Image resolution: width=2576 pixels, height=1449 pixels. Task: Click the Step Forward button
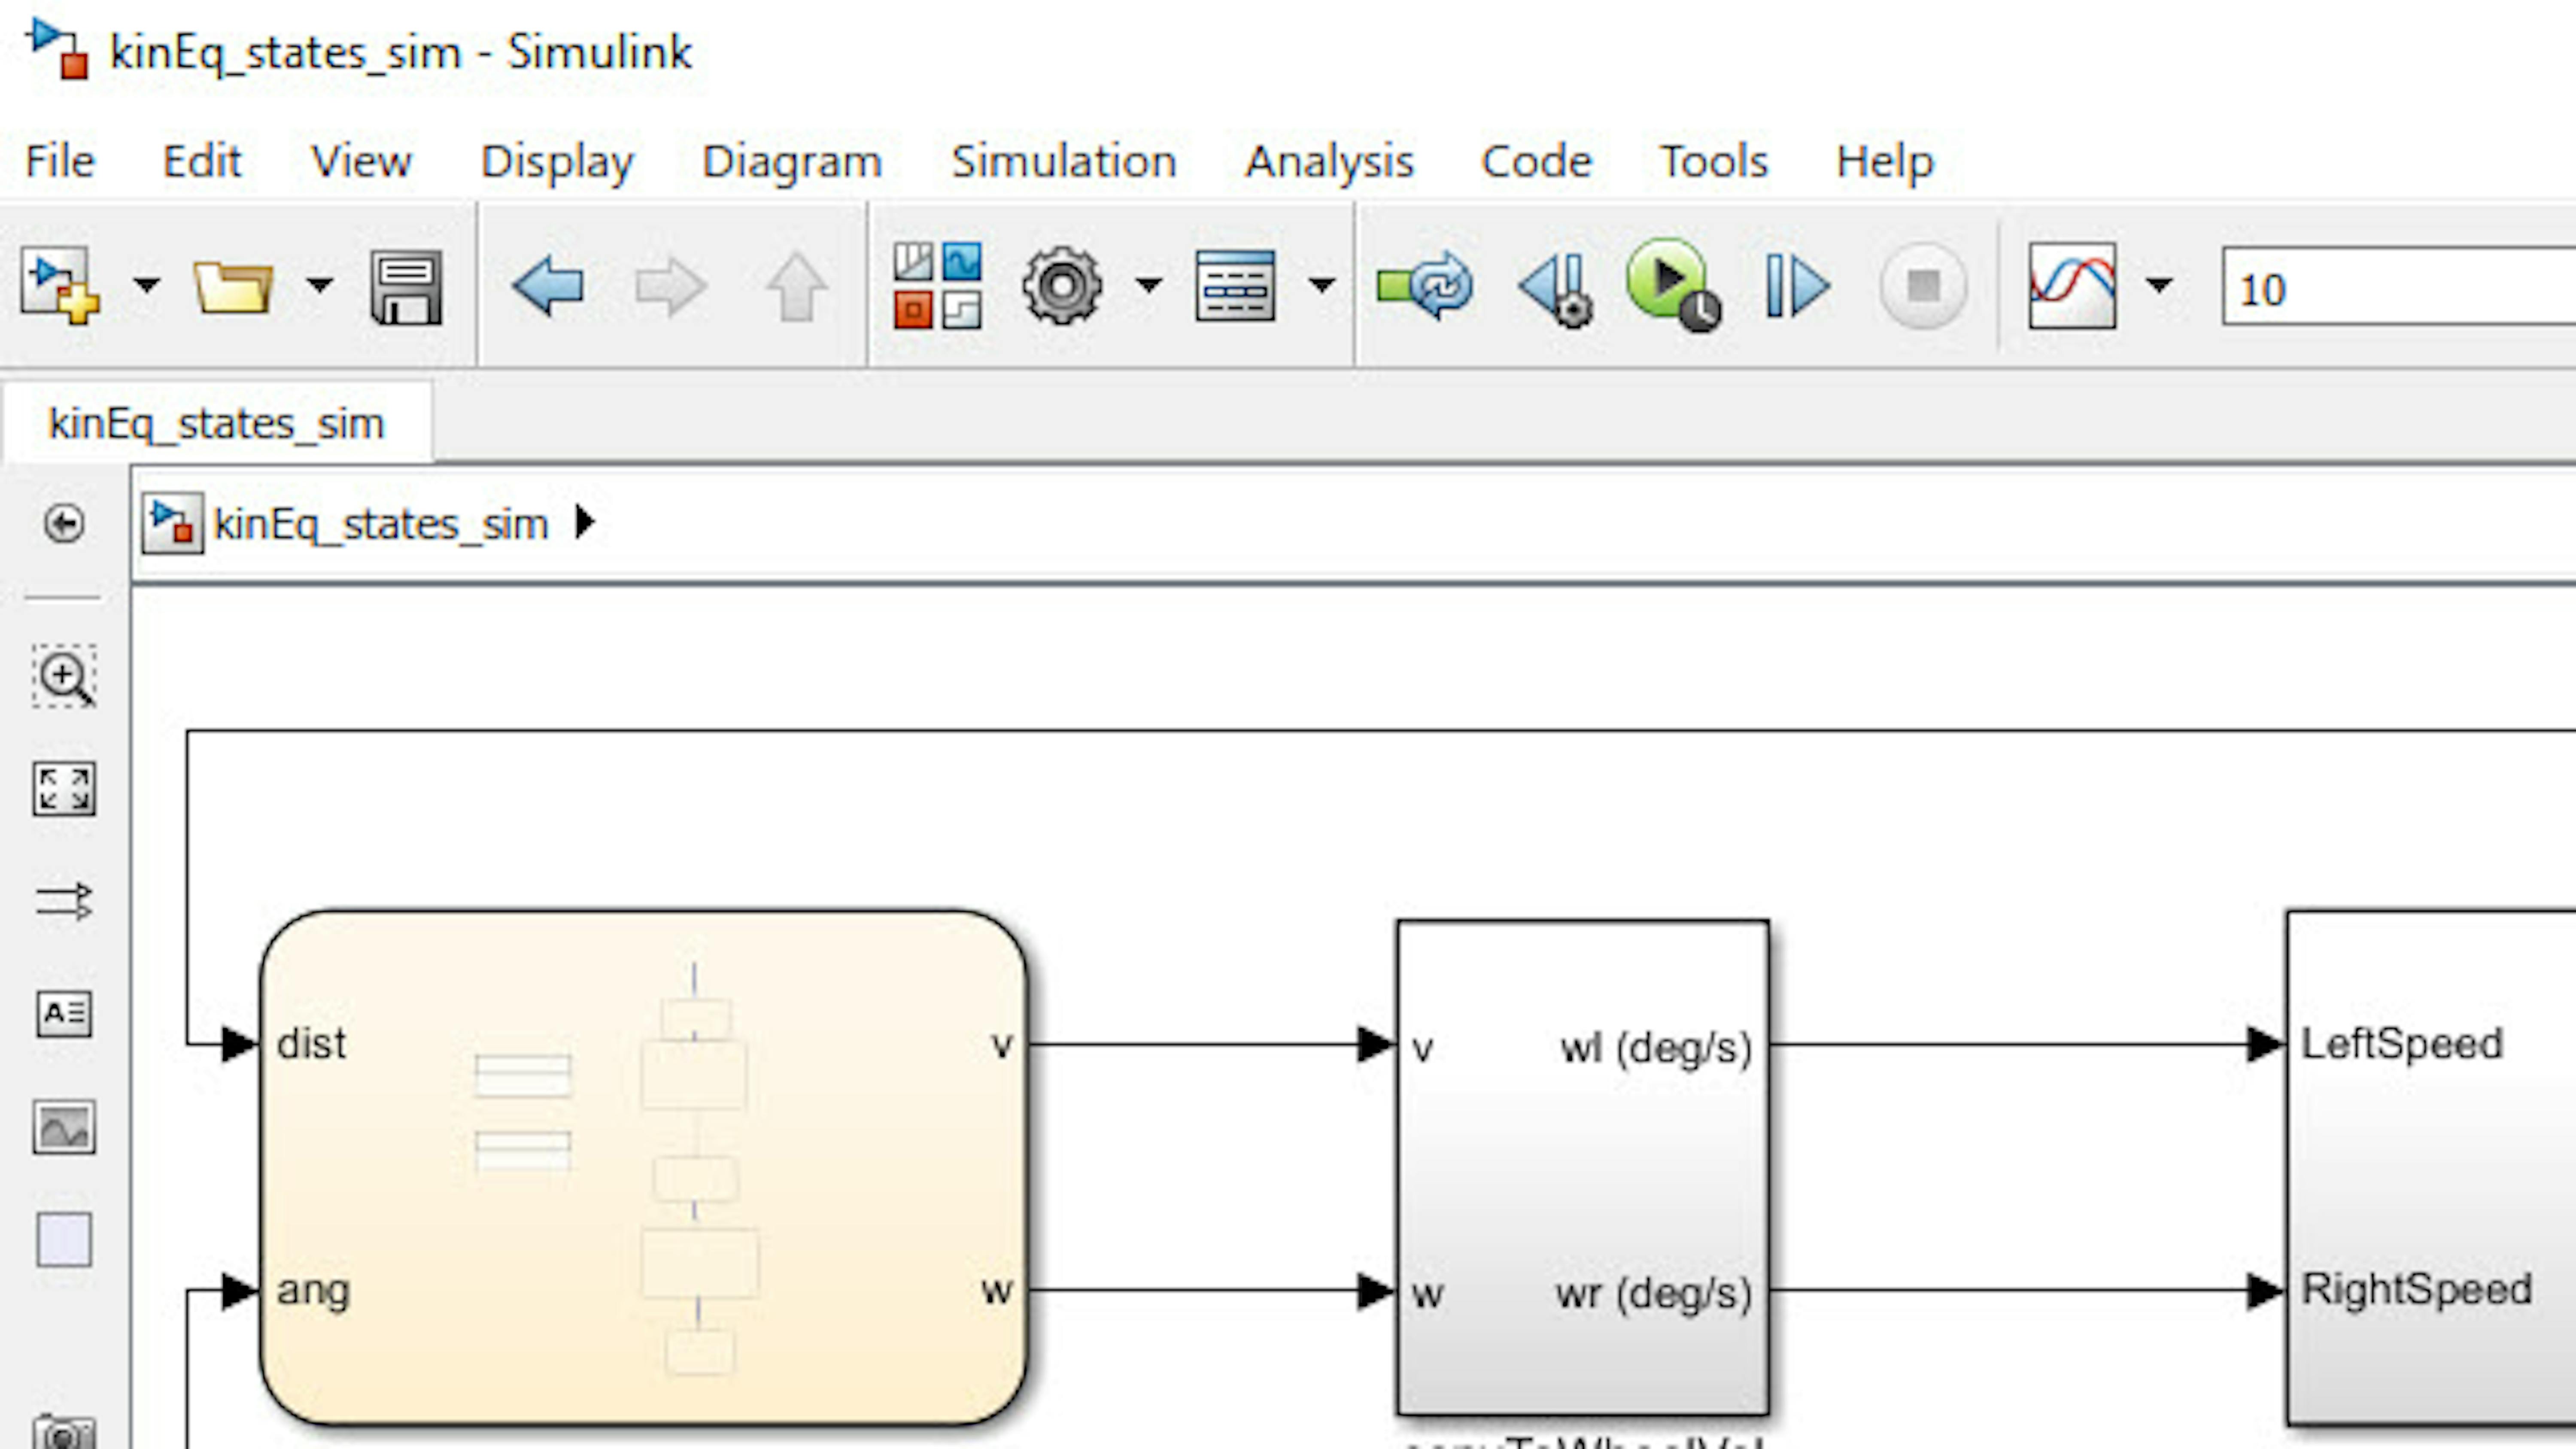click(1797, 286)
